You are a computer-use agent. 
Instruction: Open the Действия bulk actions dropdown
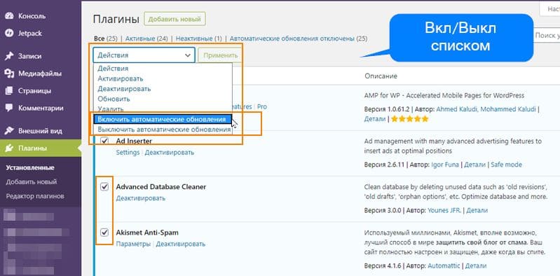[x=144, y=55]
